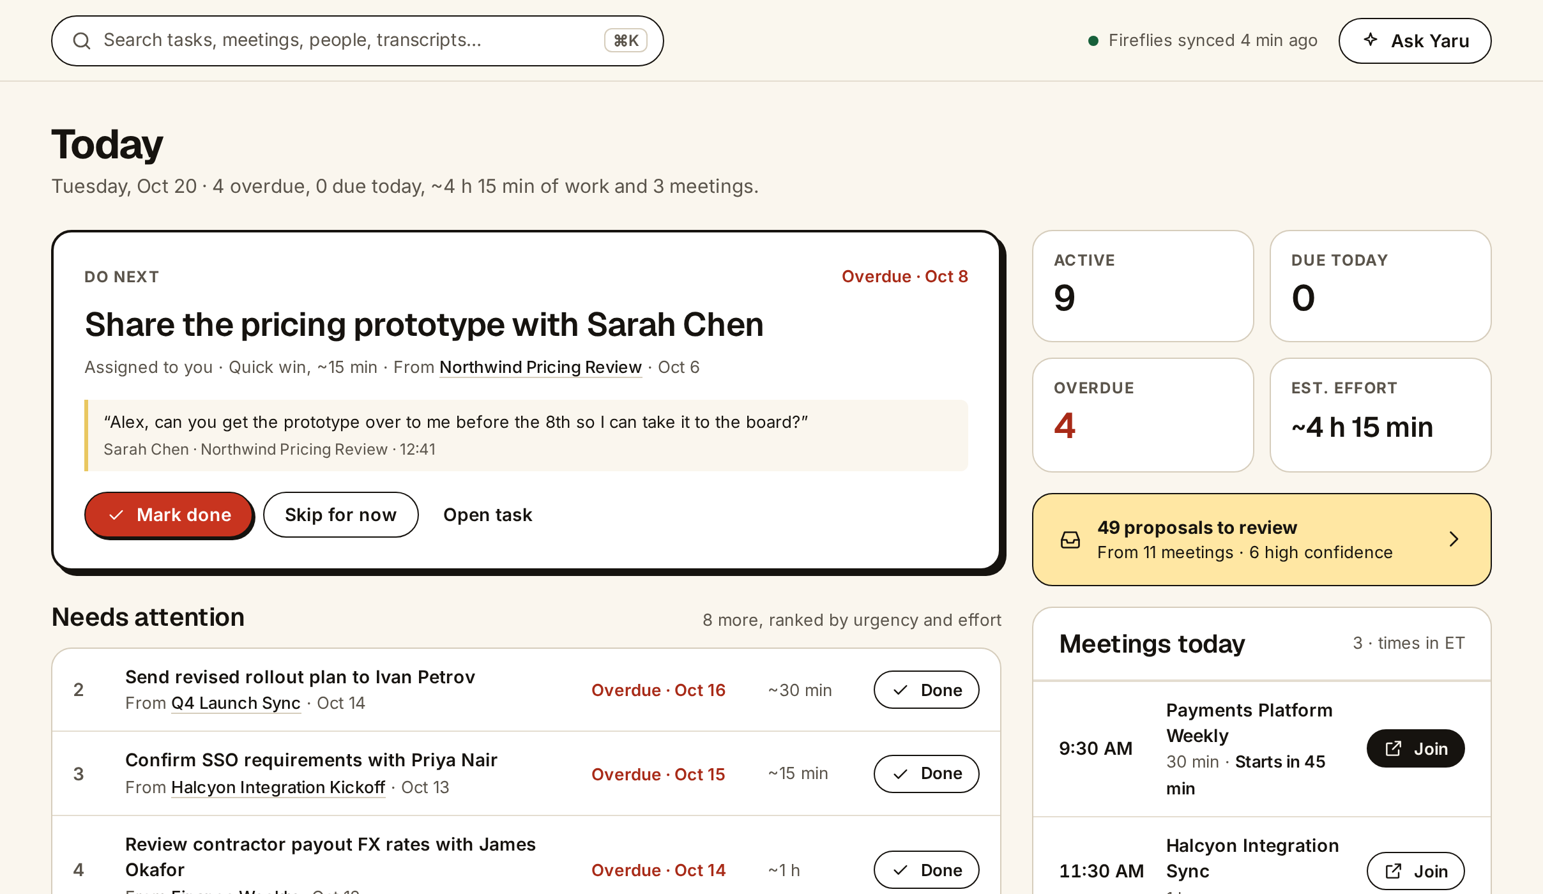Viewport: 1543px width, 894px height.
Task: Open the Due Today stat card
Action: click(1381, 286)
